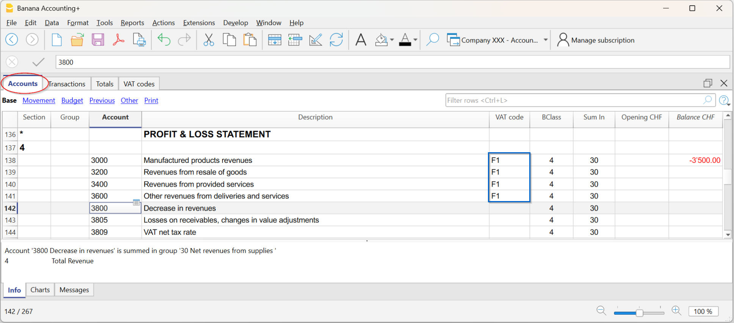The image size is (734, 323).
Task: Switch to the Movement view link
Action: (x=39, y=100)
